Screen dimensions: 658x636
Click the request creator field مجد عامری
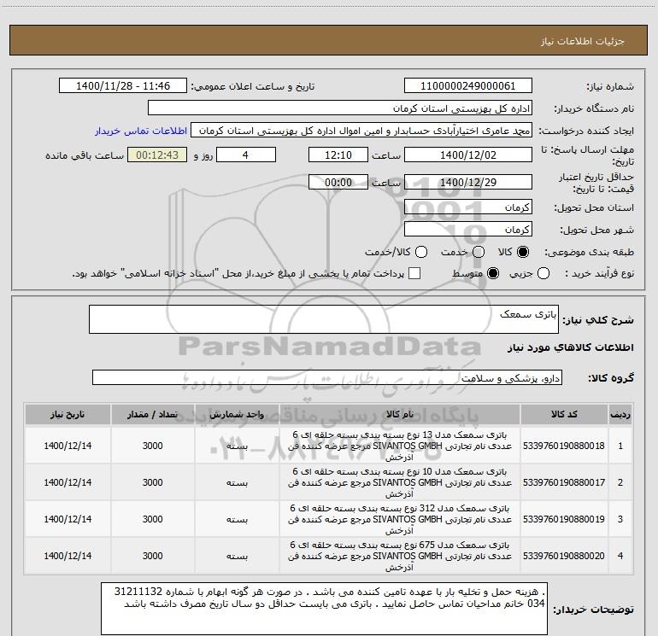point(361,130)
